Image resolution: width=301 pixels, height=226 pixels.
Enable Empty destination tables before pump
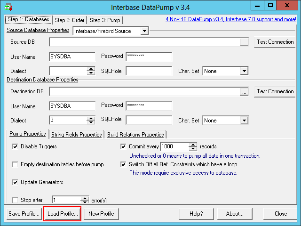[x=16, y=164]
